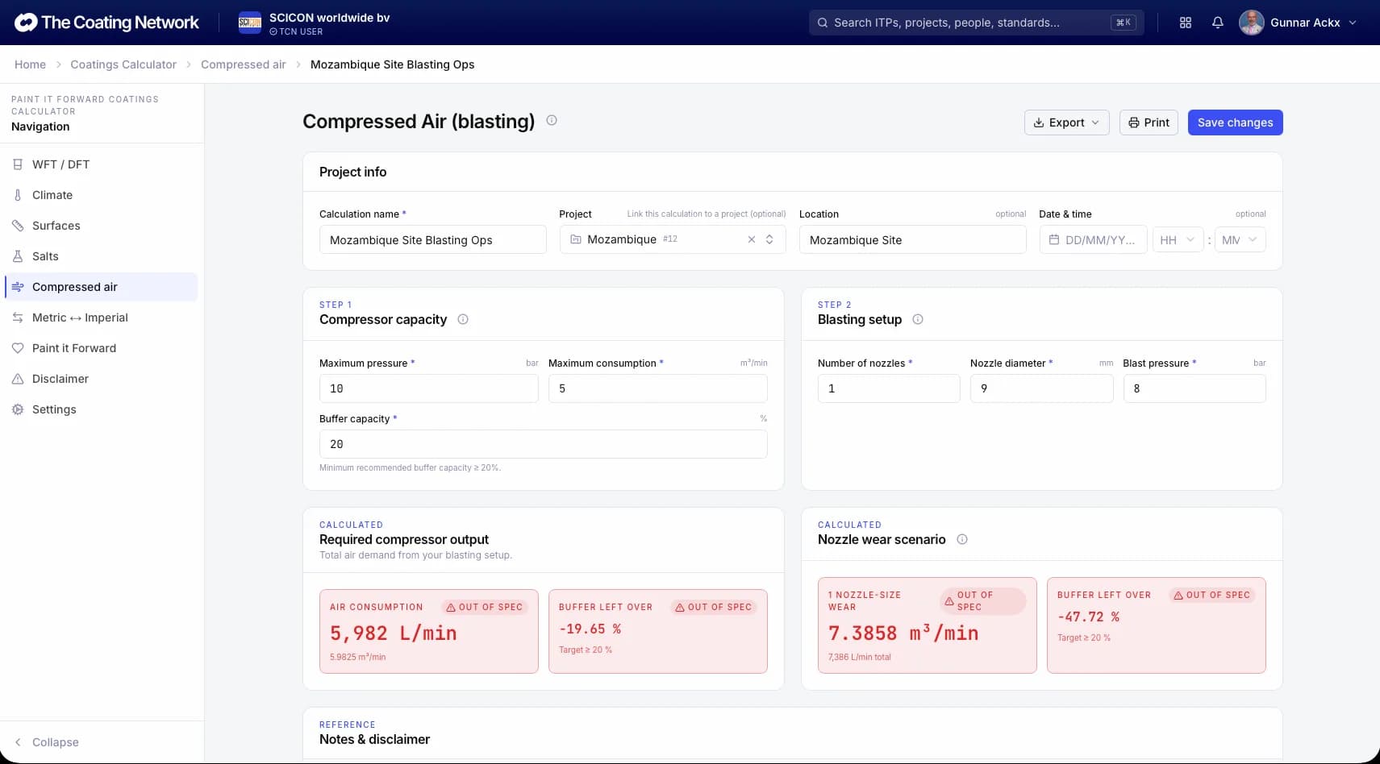Go to Home breadcrumb

pyautogui.click(x=30, y=64)
